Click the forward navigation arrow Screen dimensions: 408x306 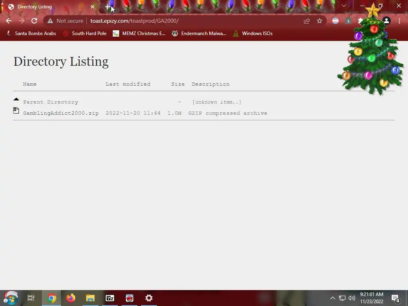[x=22, y=21]
